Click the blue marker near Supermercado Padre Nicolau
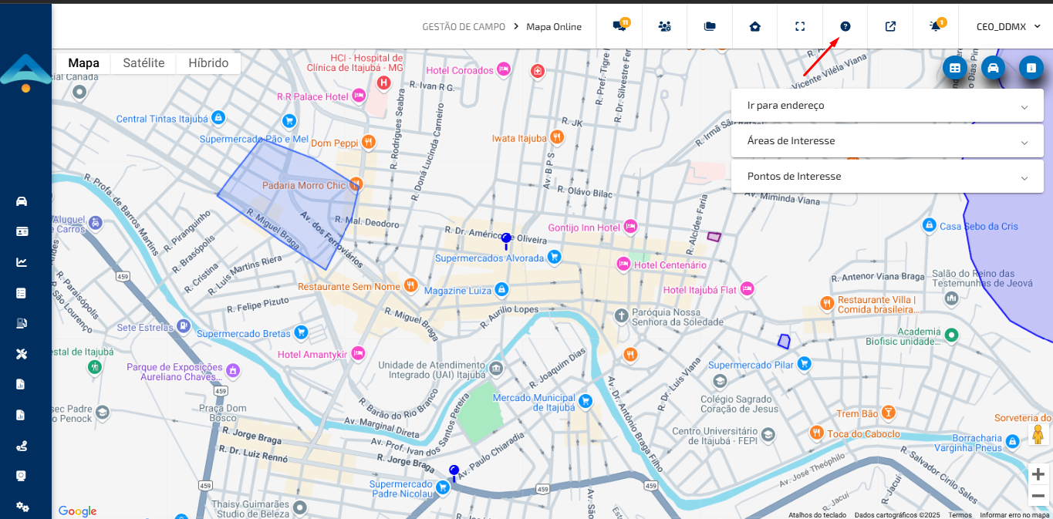The width and height of the screenshot is (1053, 519). point(454,473)
